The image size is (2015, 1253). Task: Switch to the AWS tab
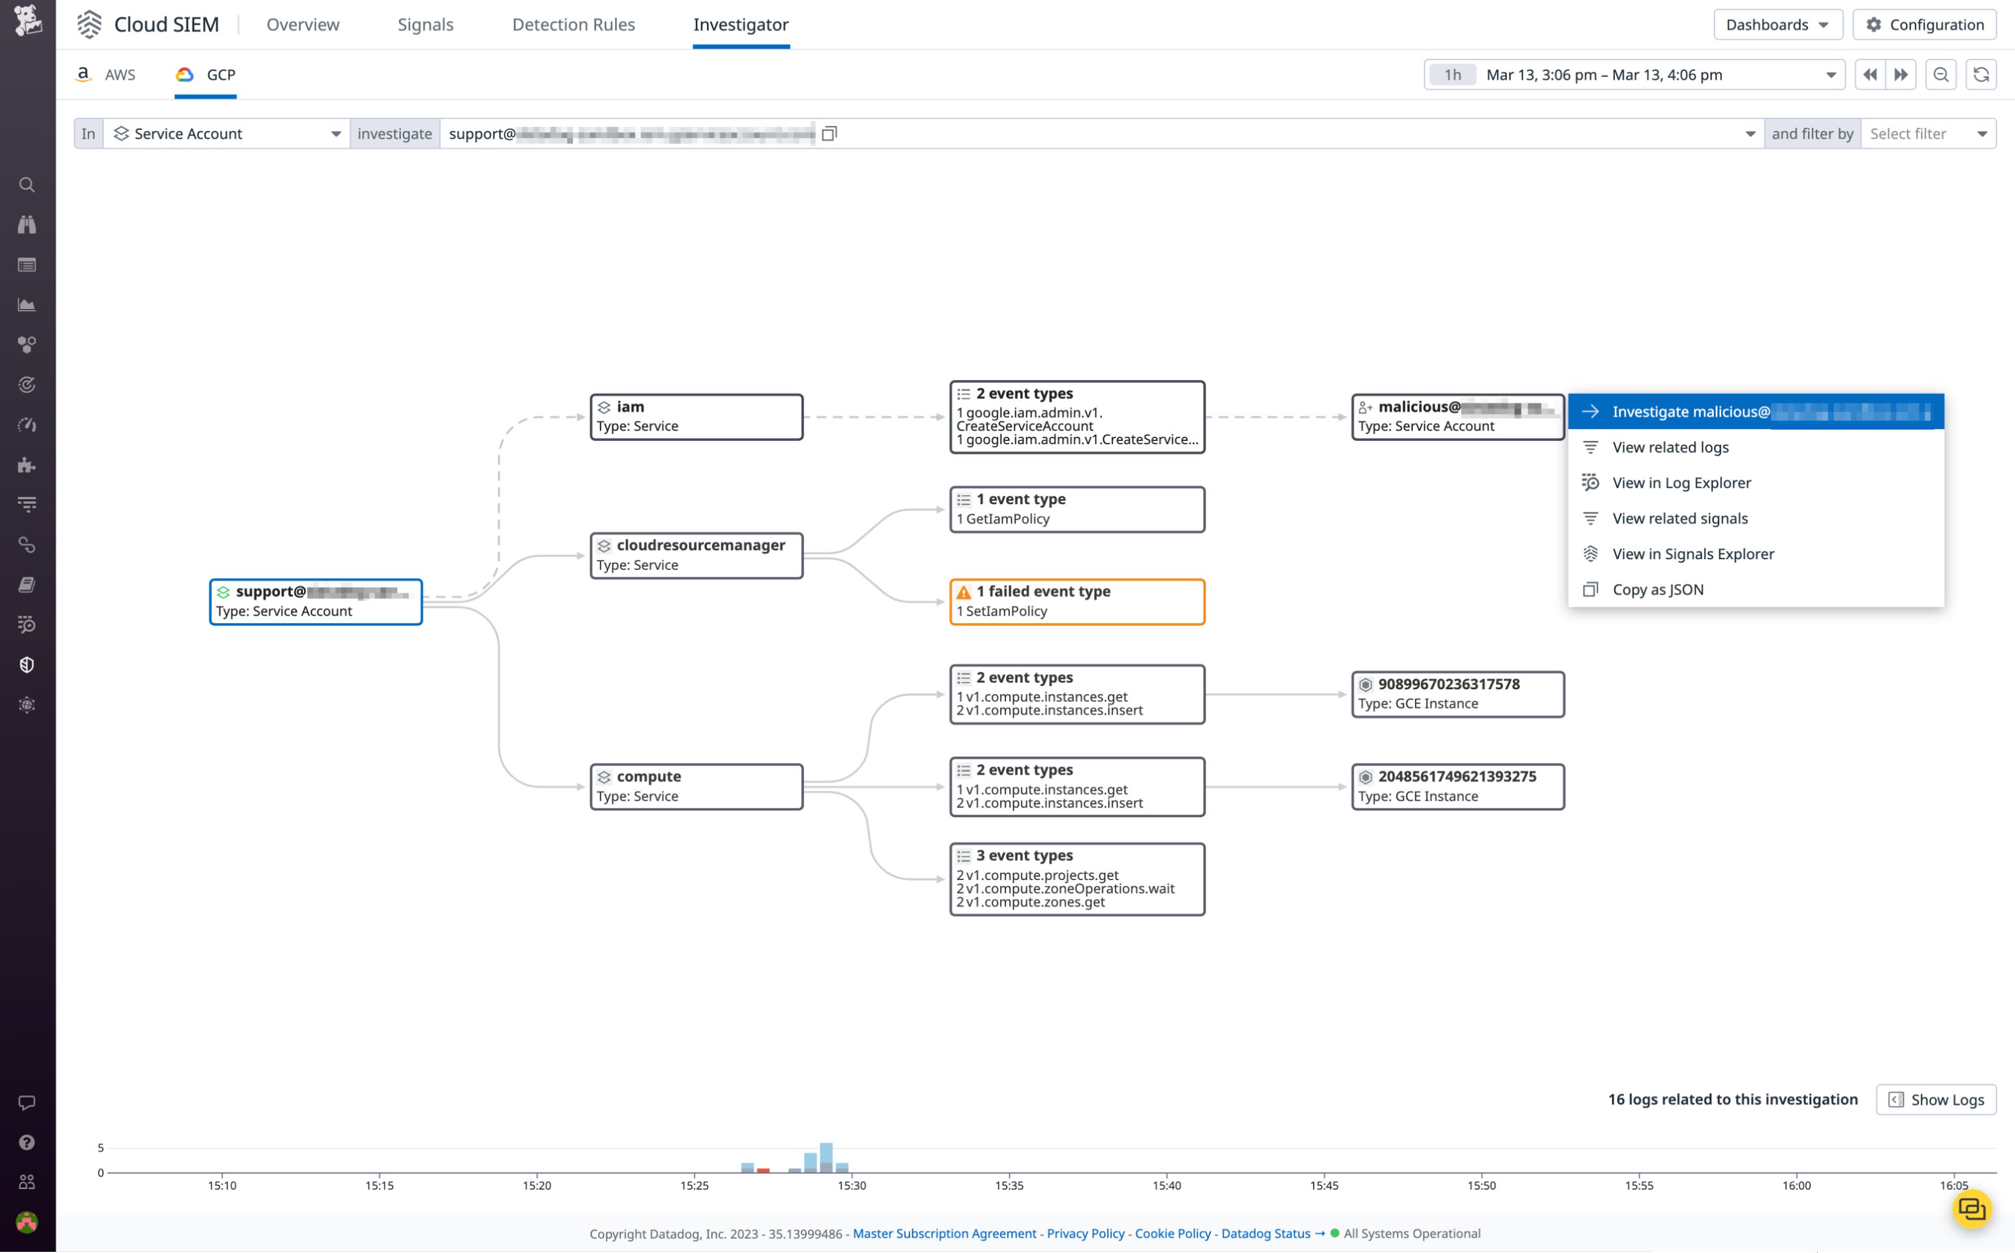click(107, 75)
